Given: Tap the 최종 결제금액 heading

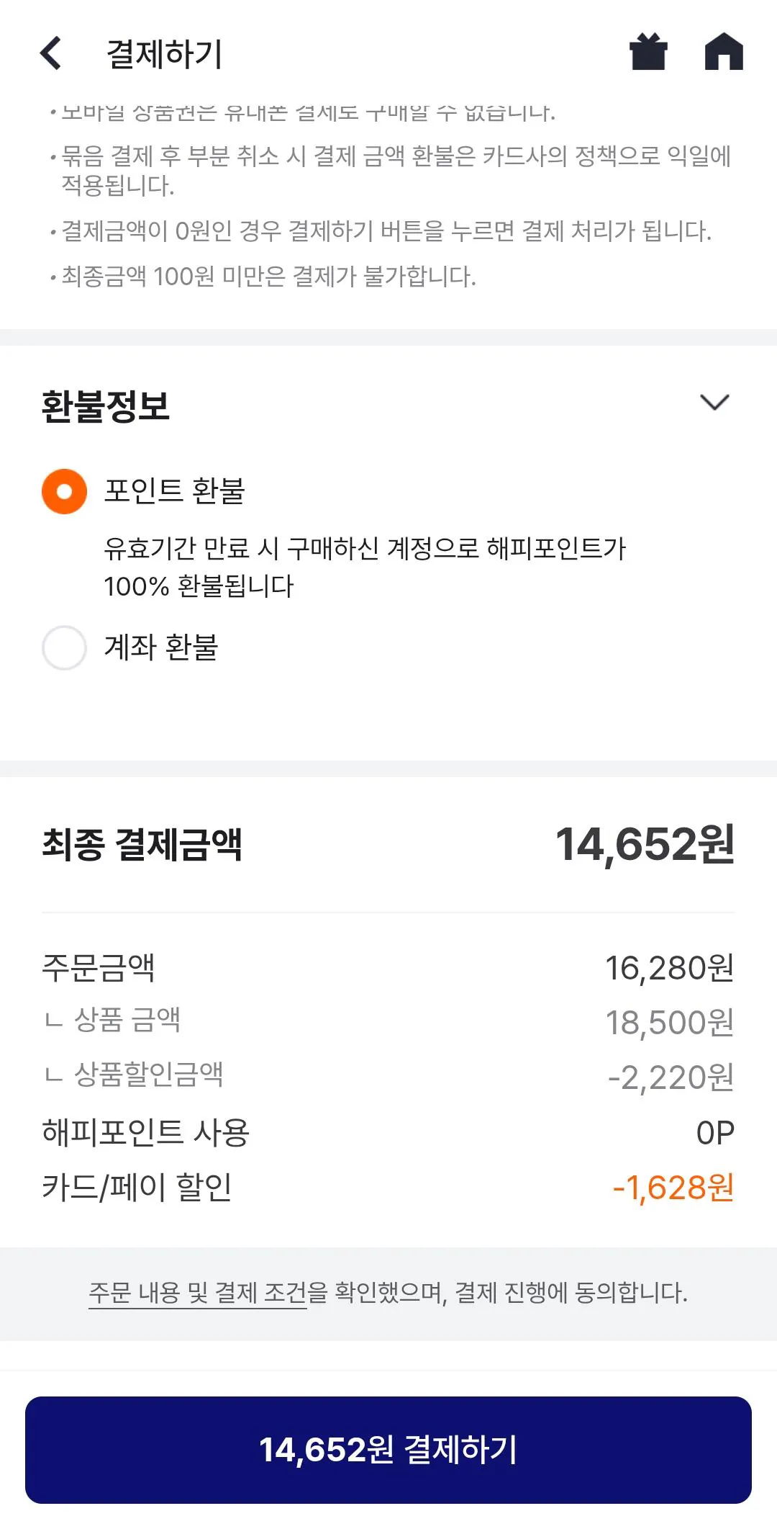Looking at the screenshot, I should click(142, 844).
